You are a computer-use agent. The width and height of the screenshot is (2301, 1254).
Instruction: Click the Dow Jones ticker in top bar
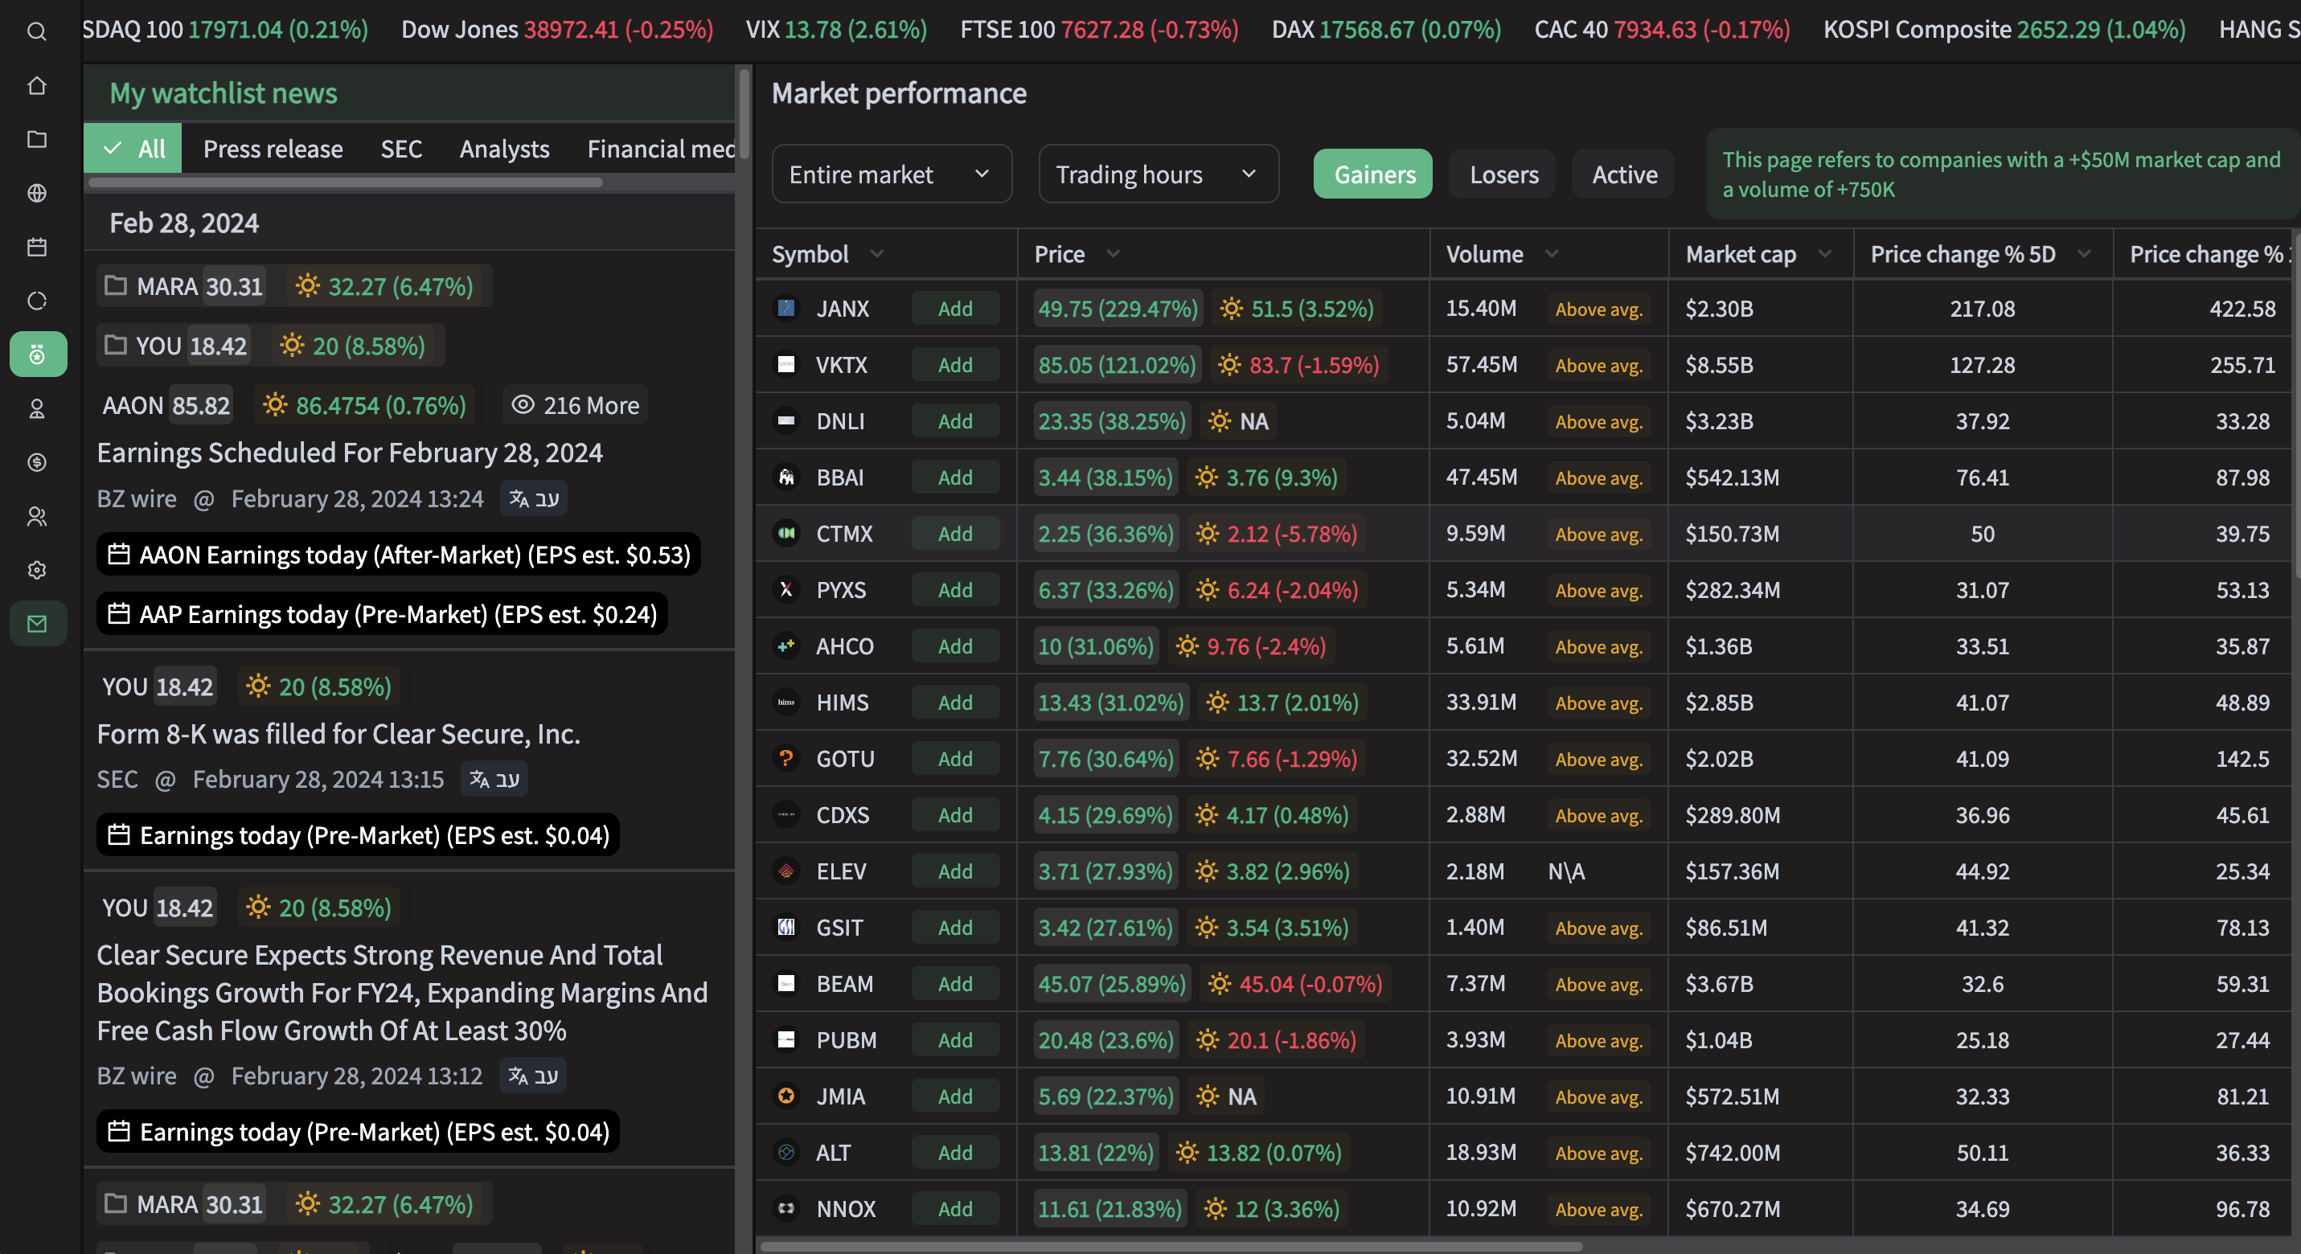point(556,30)
